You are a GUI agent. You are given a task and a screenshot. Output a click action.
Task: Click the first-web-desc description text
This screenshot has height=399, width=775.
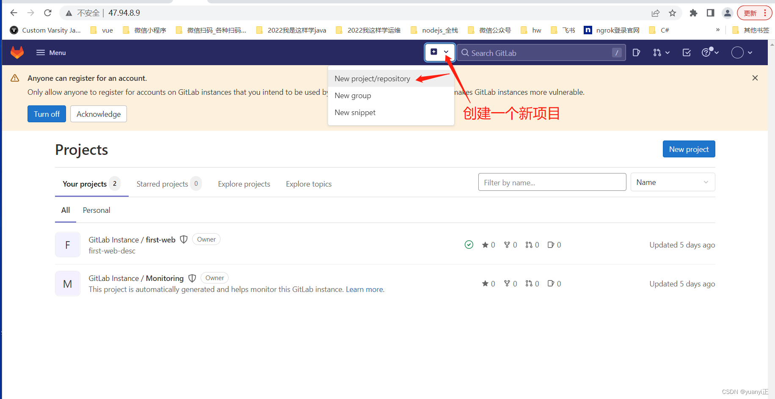tap(112, 251)
